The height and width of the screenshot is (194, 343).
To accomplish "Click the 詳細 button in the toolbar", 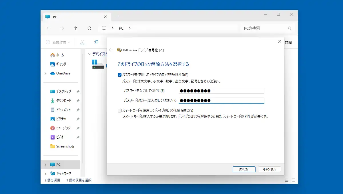I will coord(288,42).
